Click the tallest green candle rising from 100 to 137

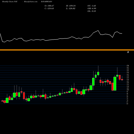click(x=115, y=84)
